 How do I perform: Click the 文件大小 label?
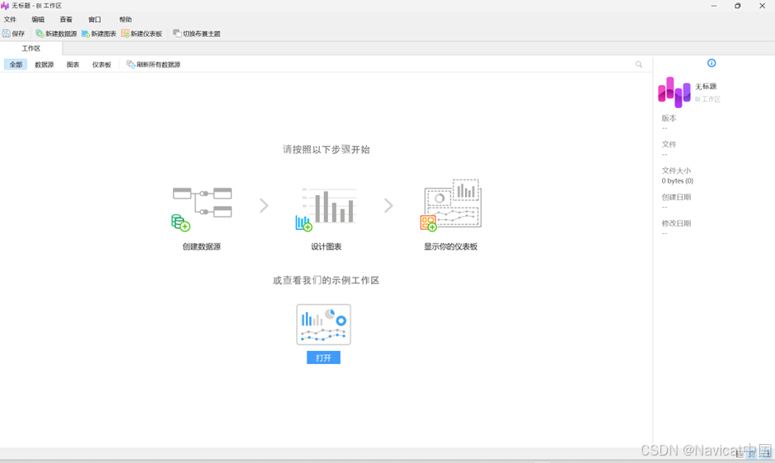click(676, 171)
